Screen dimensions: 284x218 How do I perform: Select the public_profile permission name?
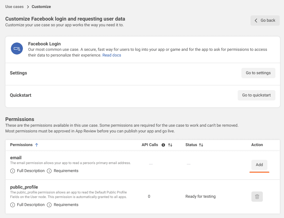[x=24, y=187]
